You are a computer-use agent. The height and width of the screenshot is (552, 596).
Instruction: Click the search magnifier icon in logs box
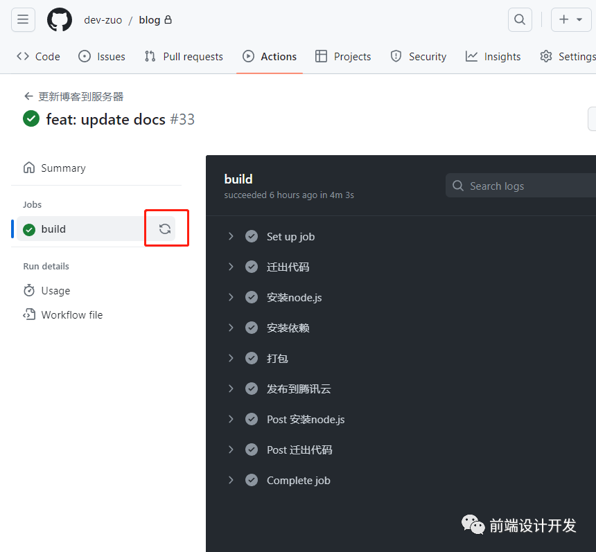pyautogui.click(x=458, y=186)
